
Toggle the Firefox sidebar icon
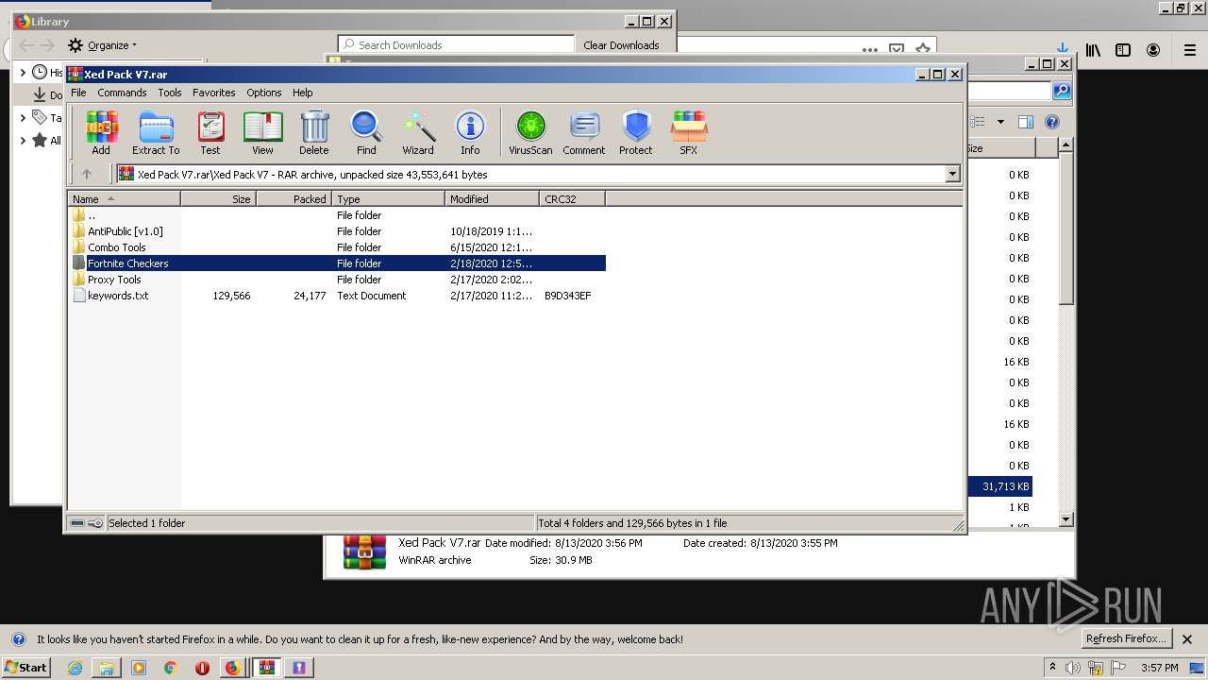pyautogui.click(x=1123, y=50)
